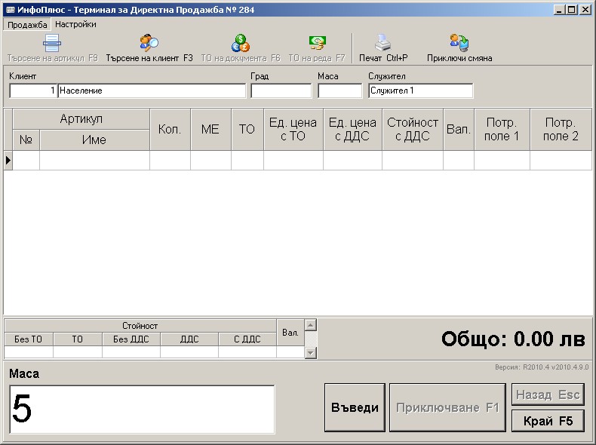Image resolution: width=596 pixels, height=445 pixels.
Task: Open client search with the magnifier icon
Action: coord(149,43)
